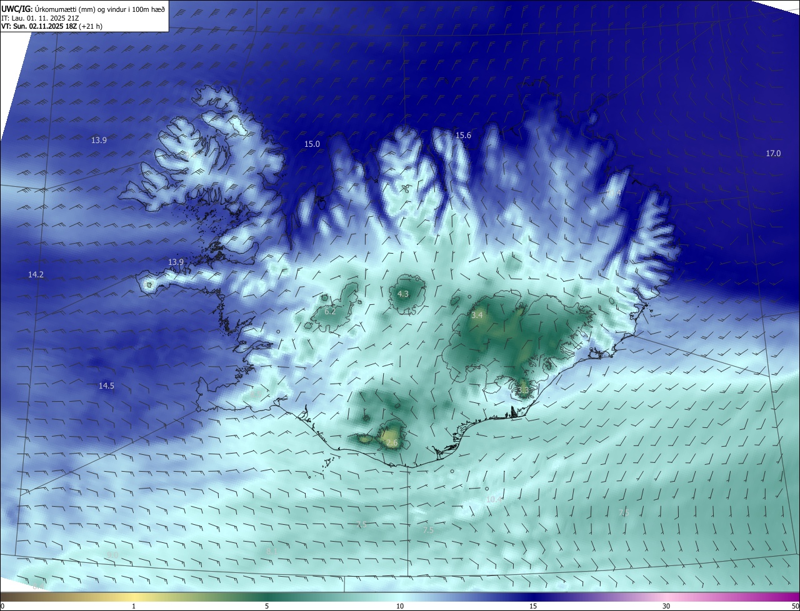Click the precipitable water colour scale bar
Screen dimensions: 800x611
(x=400, y=597)
